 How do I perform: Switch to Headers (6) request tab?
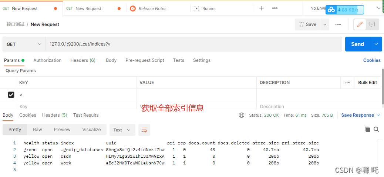click(x=83, y=60)
